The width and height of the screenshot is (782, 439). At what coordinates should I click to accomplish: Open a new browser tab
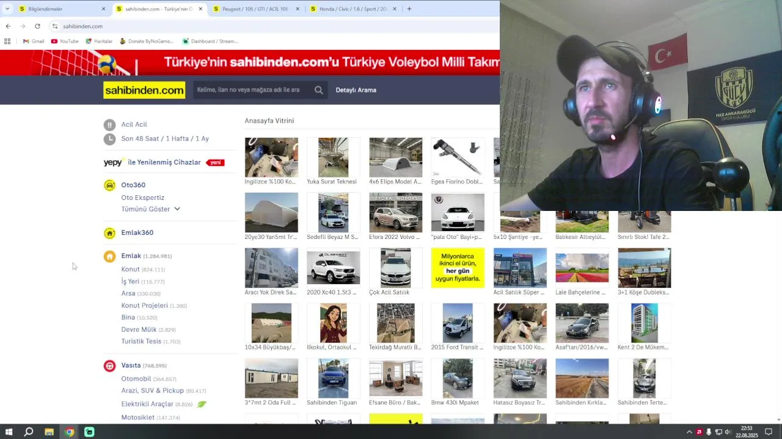(x=409, y=9)
